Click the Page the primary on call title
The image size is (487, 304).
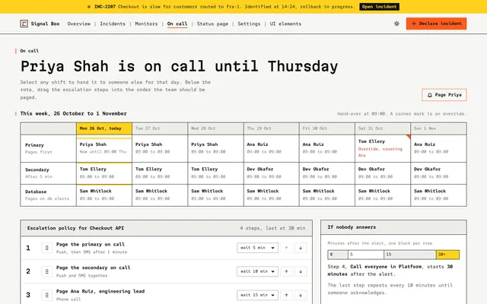[x=91, y=245]
